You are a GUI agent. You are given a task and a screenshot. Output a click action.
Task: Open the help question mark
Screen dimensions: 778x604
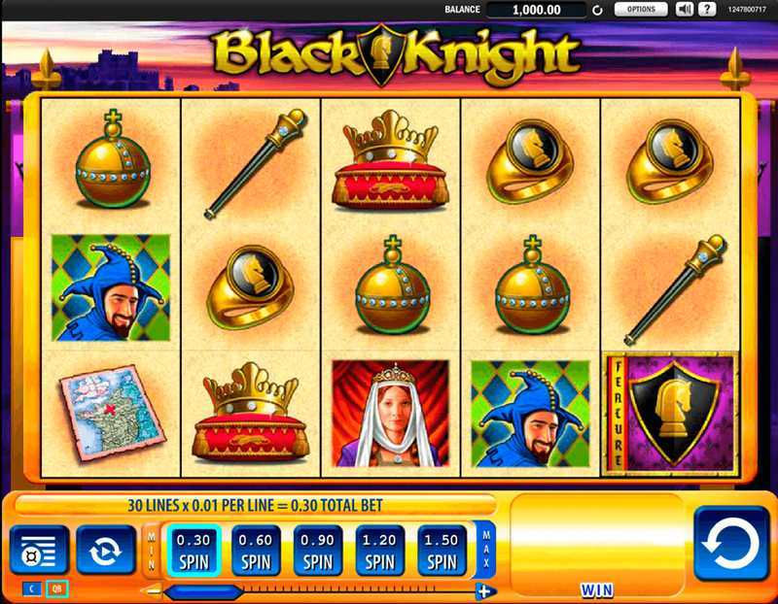pyautogui.click(x=708, y=9)
